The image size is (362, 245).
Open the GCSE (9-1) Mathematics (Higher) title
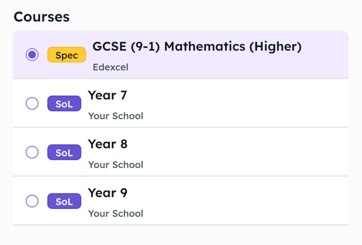click(x=197, y=46)
